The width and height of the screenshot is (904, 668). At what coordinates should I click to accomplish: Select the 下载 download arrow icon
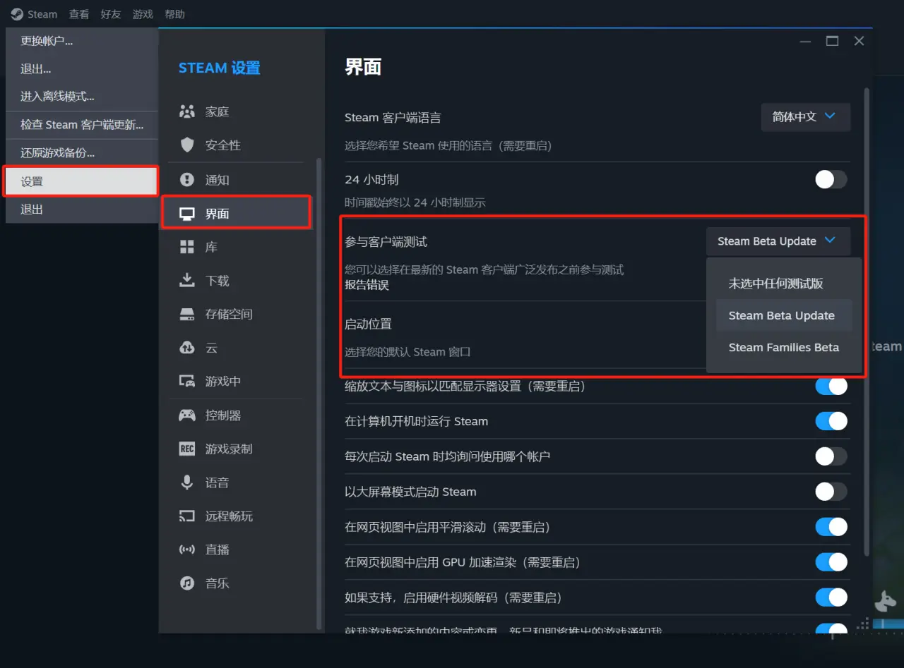pos(187,281)
